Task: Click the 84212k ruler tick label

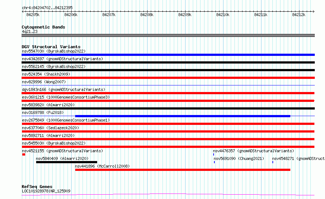Action: [x=299, y=15]
